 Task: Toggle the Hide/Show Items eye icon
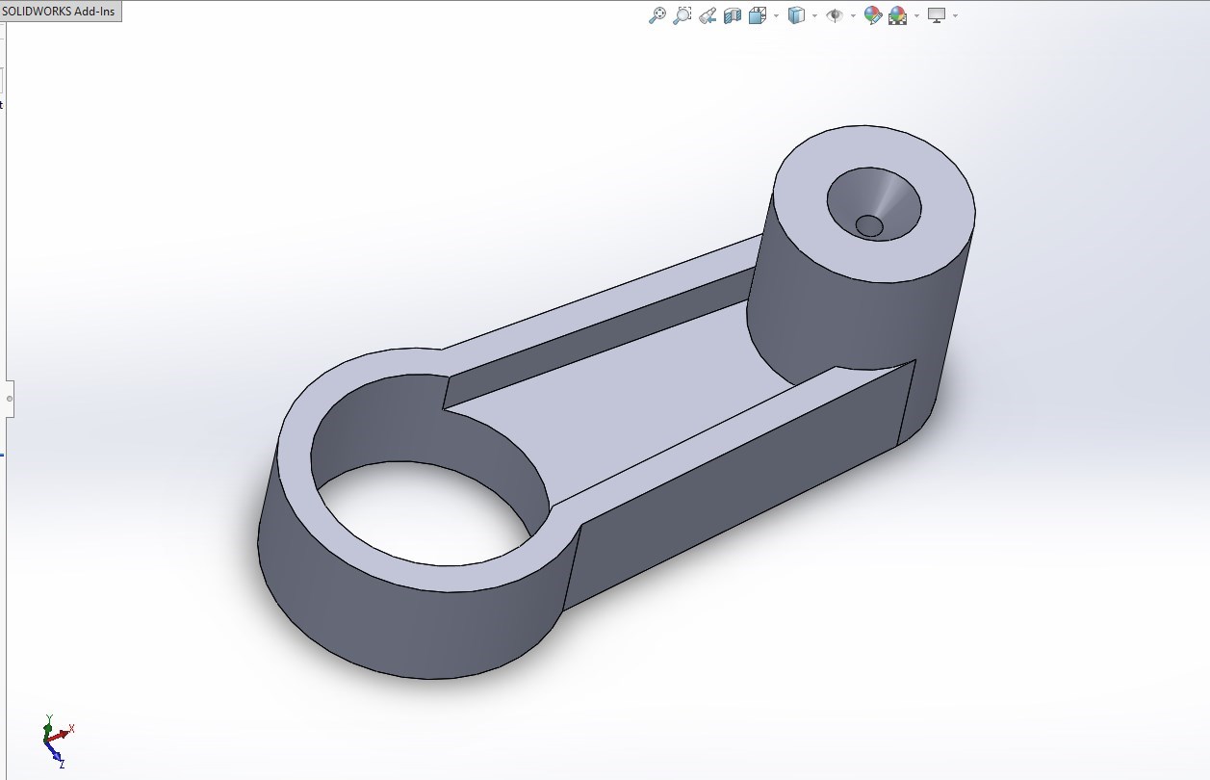(x=835, y=15)
